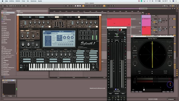Open the Ver menu
Screen dimensions: 179x101
click(28, 1)
